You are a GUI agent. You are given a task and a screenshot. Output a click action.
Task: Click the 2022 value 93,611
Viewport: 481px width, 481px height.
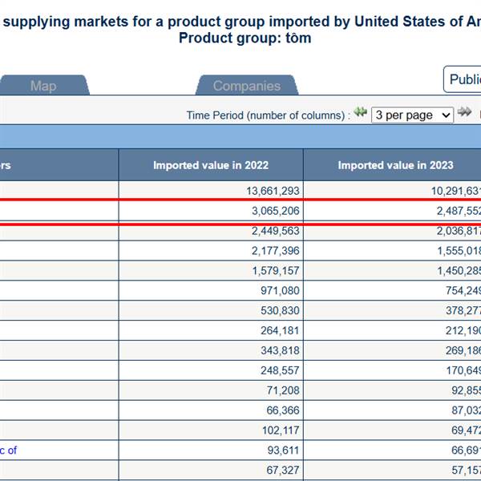point(283,450)
